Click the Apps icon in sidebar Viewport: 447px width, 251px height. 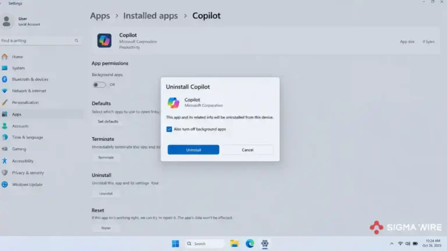(5, 114)
